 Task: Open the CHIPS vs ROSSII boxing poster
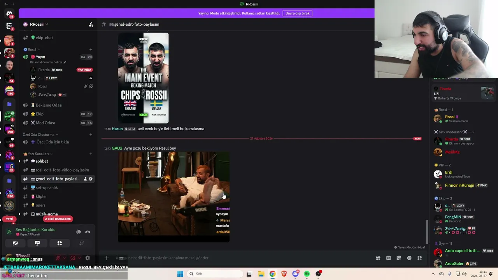tap(143, 78)
